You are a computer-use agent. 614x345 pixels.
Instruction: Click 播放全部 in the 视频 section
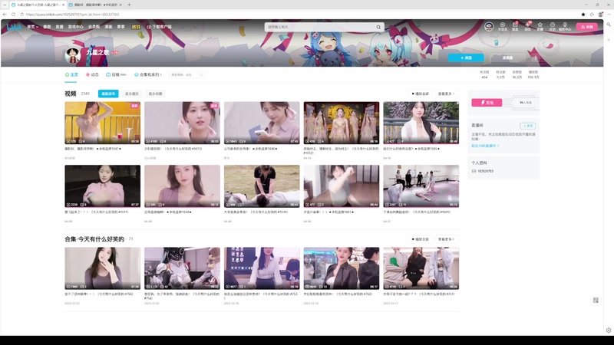tap(421, 94)
